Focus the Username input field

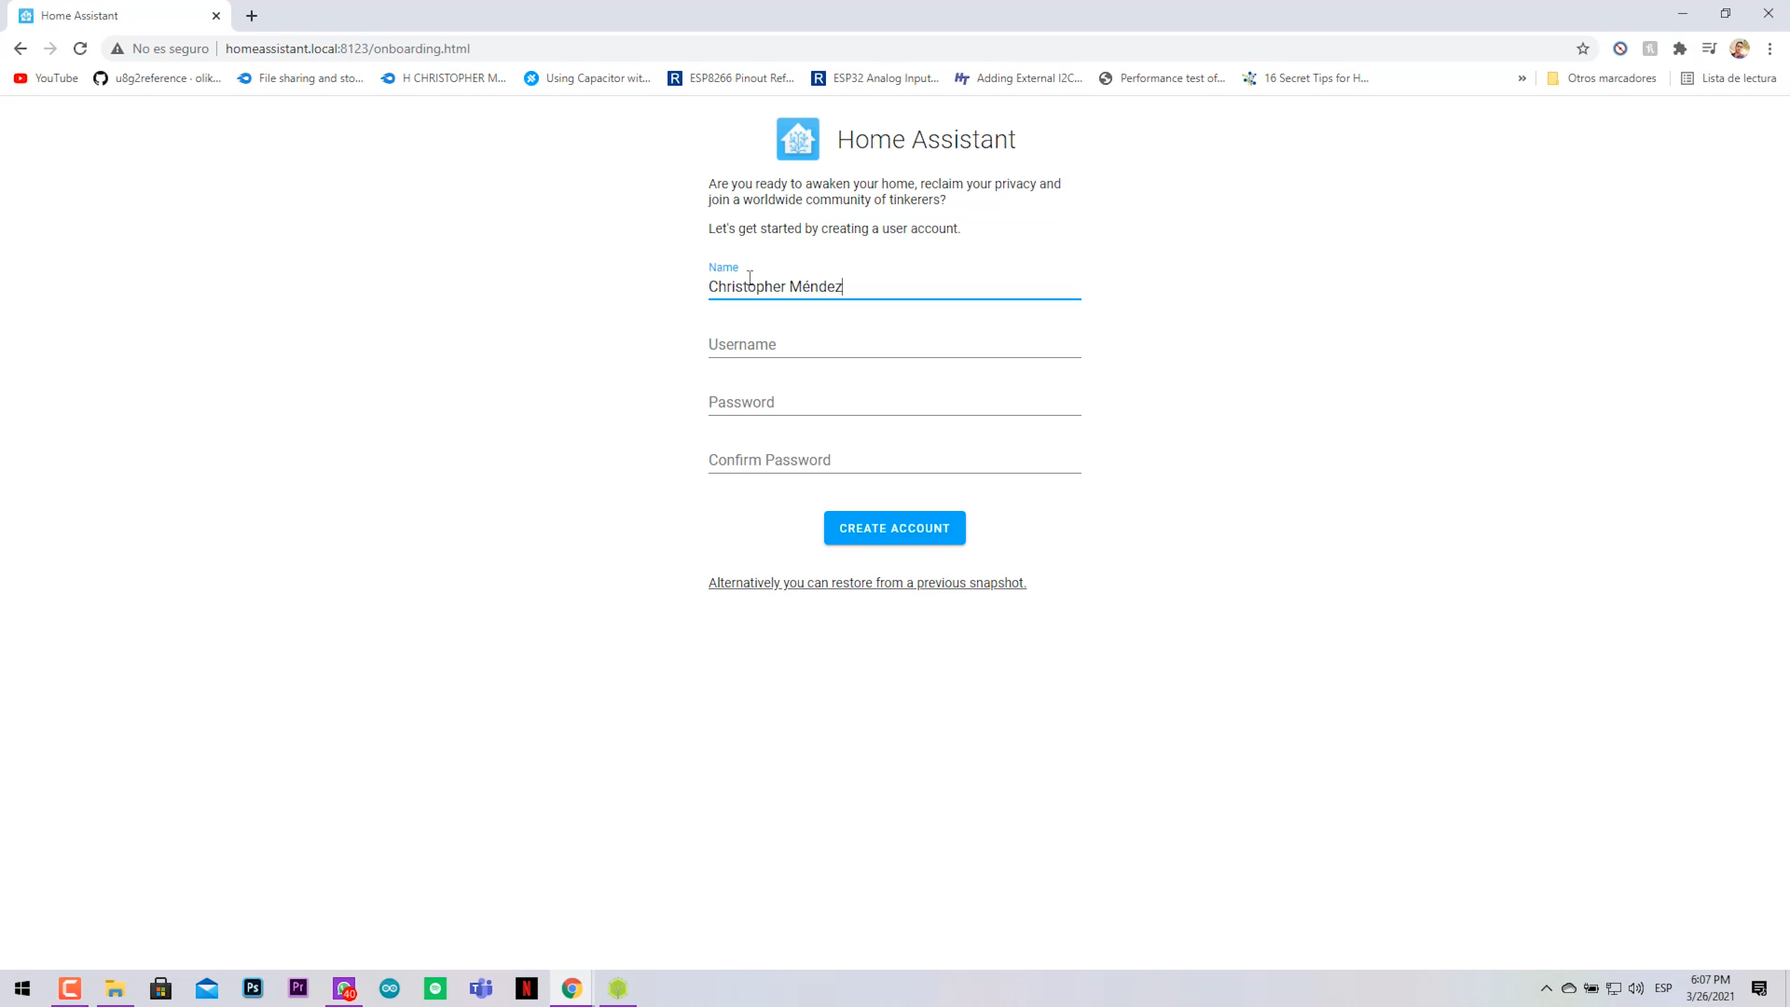(894, 345)
